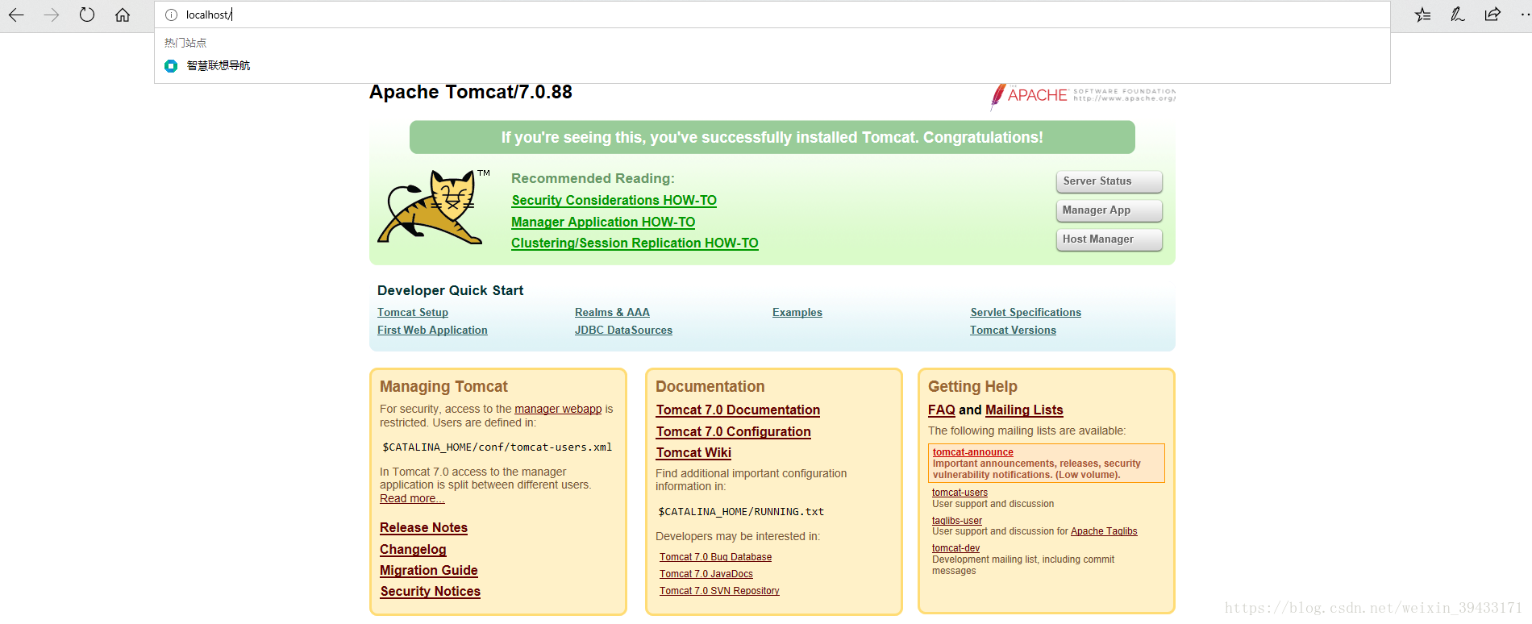Click the share page icon
1532x624 pixels.
[x=1492, y=15]
